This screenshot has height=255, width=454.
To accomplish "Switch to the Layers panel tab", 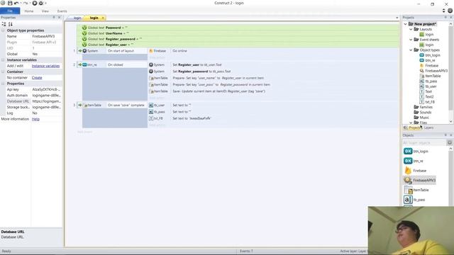I will pyautogui.click(x=428, y=127).
